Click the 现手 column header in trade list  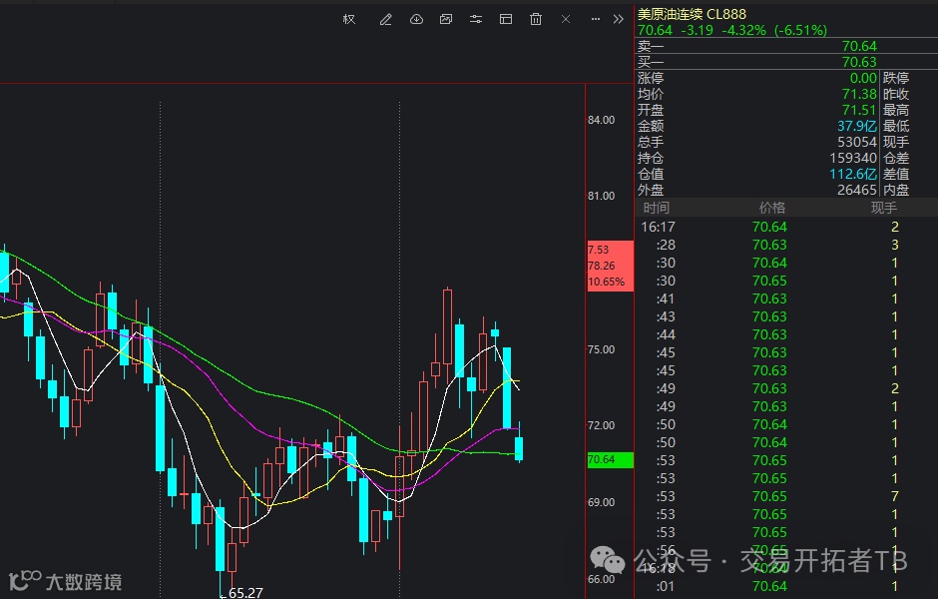click(x=883, y=208)
